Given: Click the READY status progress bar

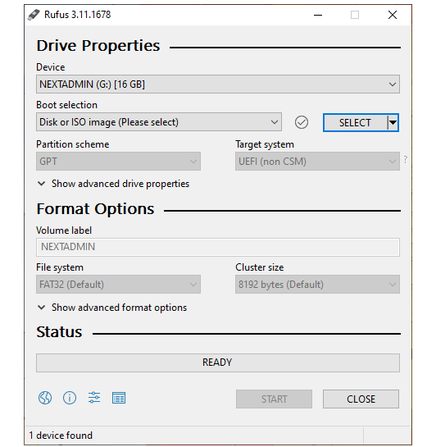Looking at the screenshot, I should [218, 363].
